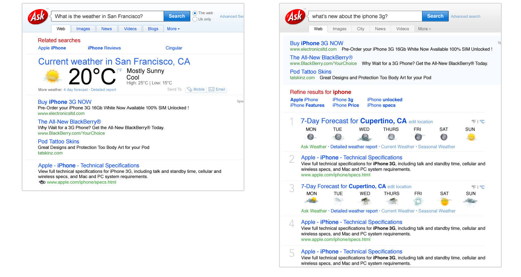Image resolution: width=521 pixels, height=277 pixels.
Task: Switch temperature to °F beside 20°C
Action: point(120,70)
